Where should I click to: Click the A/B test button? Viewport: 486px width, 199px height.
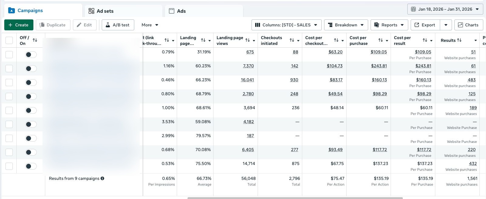tap(118, 25)
